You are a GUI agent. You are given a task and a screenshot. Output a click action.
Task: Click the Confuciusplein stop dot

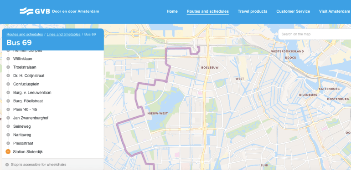point(8,84)
